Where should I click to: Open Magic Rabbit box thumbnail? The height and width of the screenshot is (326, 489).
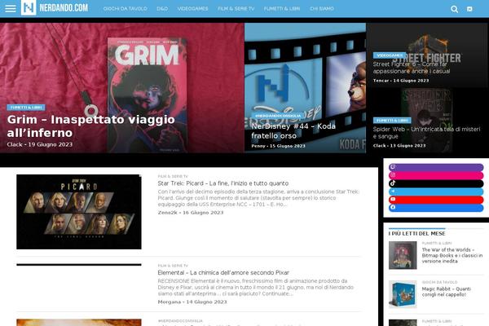click(x=403, y=294)
